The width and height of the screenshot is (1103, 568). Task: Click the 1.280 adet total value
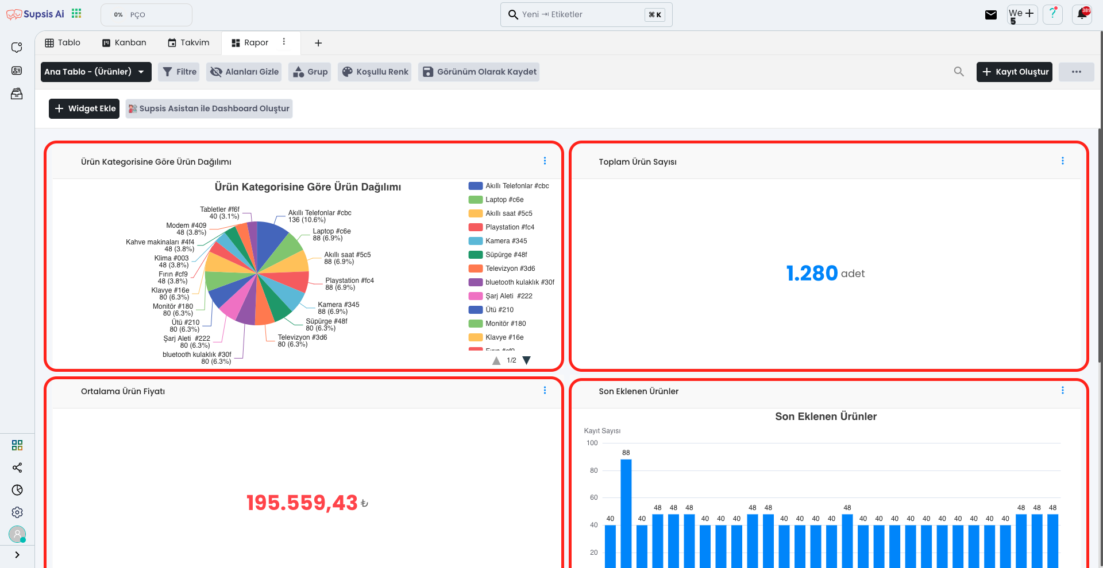pos(825,274)
